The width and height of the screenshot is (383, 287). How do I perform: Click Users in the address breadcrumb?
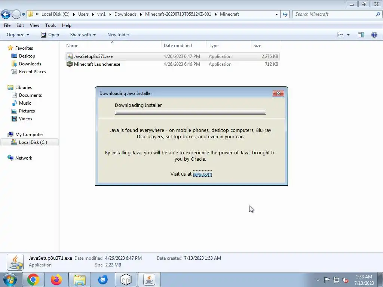point(83,14)
